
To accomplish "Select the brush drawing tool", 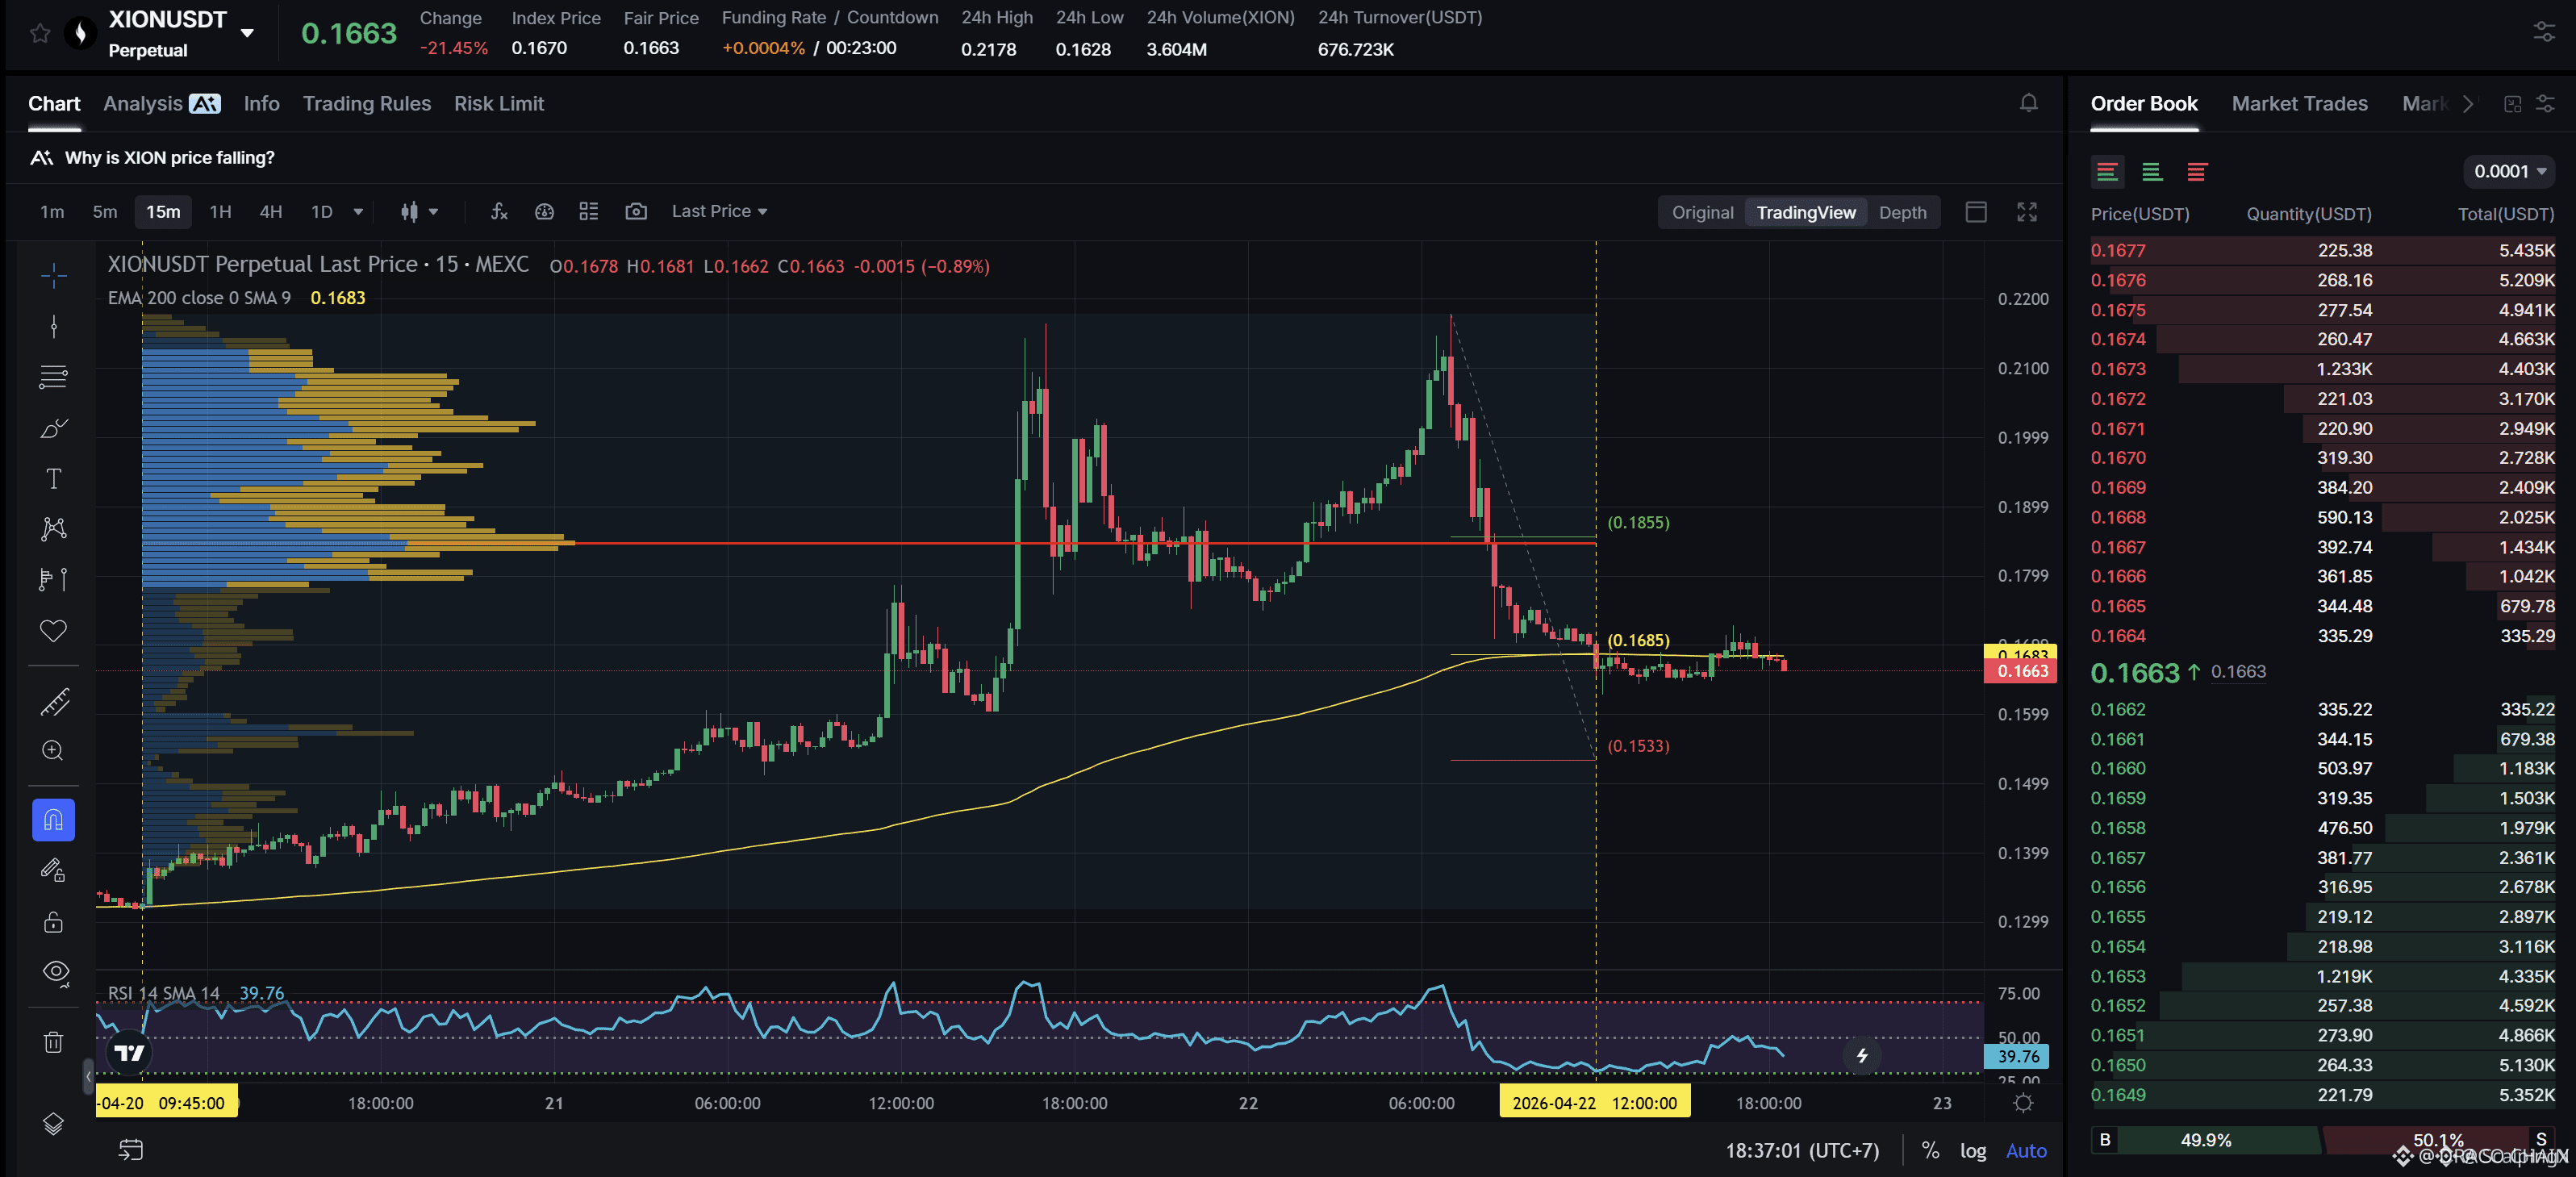I will (x=54, y=428).
